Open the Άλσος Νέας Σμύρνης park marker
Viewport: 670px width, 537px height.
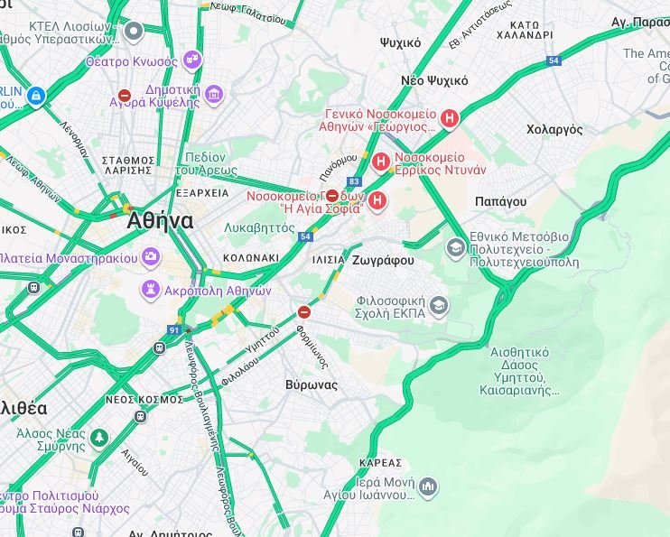[99, 439]
